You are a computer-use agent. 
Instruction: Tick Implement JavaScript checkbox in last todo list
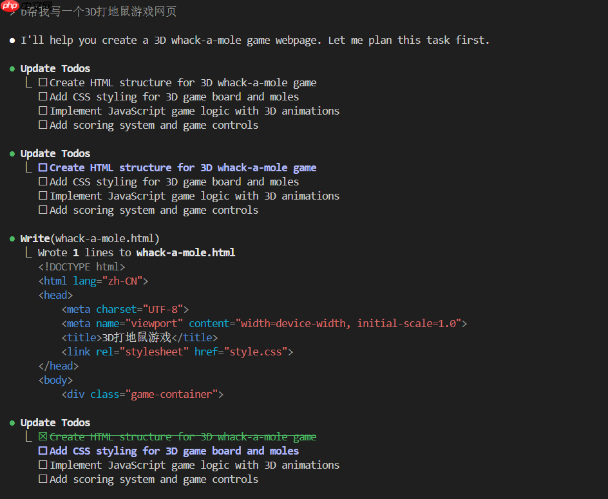point(43,465)
